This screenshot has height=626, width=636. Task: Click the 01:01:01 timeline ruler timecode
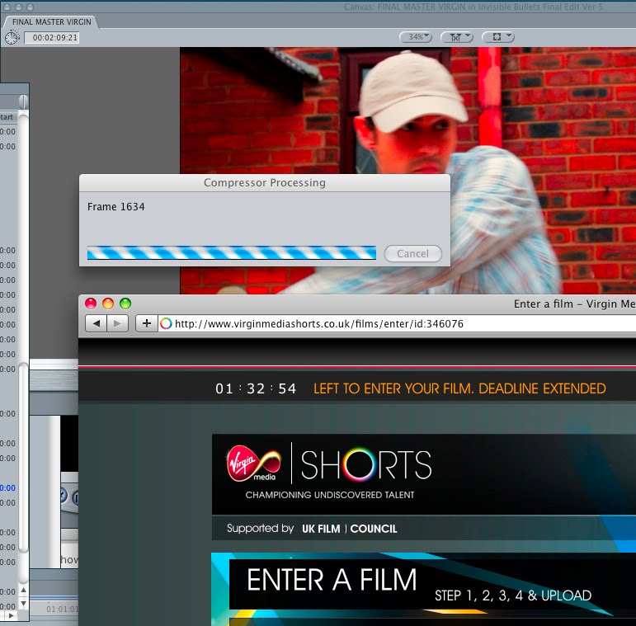click(x=62, y=609)
